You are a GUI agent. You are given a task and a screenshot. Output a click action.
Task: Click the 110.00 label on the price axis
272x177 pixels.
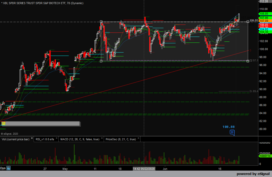point(264,9)
